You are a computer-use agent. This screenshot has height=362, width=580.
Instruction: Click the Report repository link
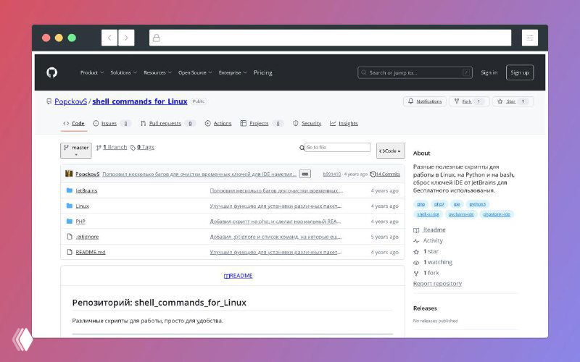click(437, 283)
